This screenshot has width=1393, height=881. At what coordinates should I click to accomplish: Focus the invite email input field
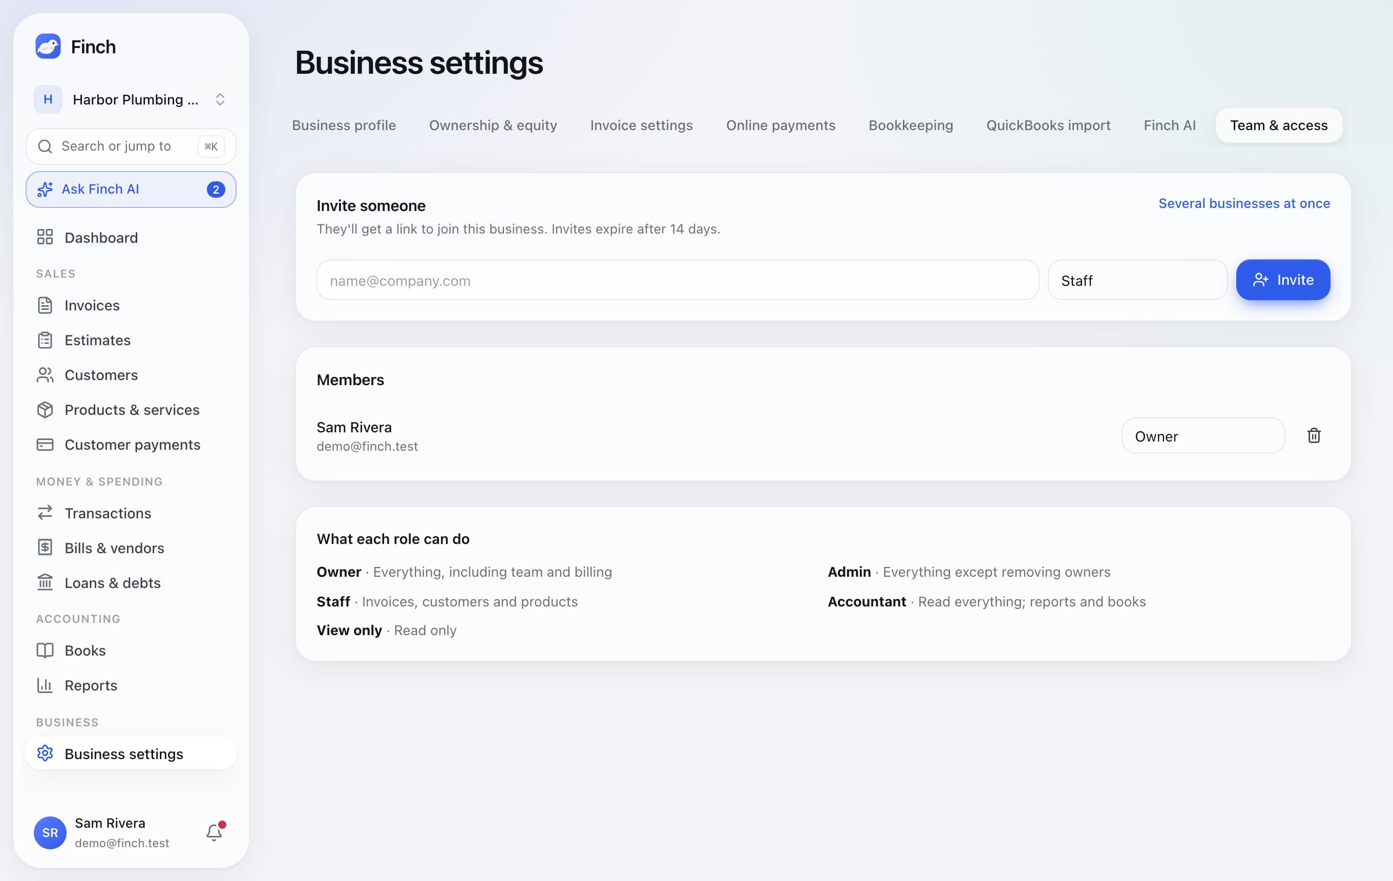[x=678, y=280]
